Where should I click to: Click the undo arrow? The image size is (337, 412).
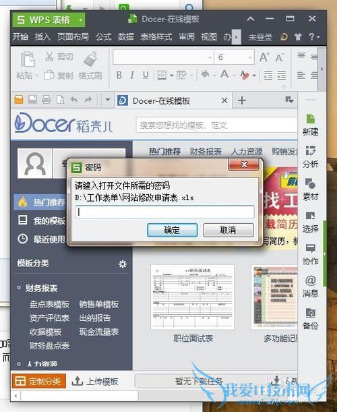click(x=74, y=100)
